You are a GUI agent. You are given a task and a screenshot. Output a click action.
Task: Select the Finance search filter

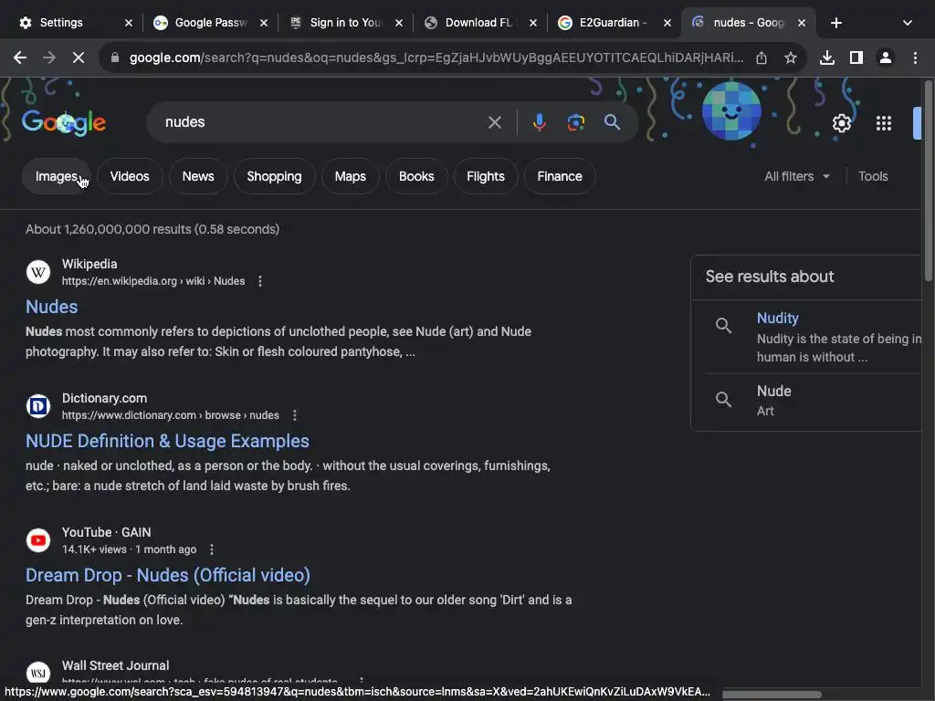(x=560, y=176)
